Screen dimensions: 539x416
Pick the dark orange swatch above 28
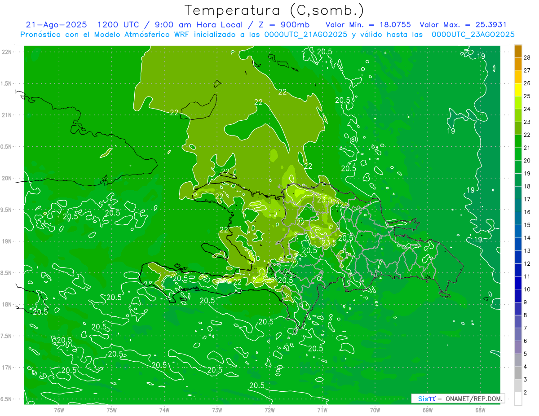pos(518,51)
